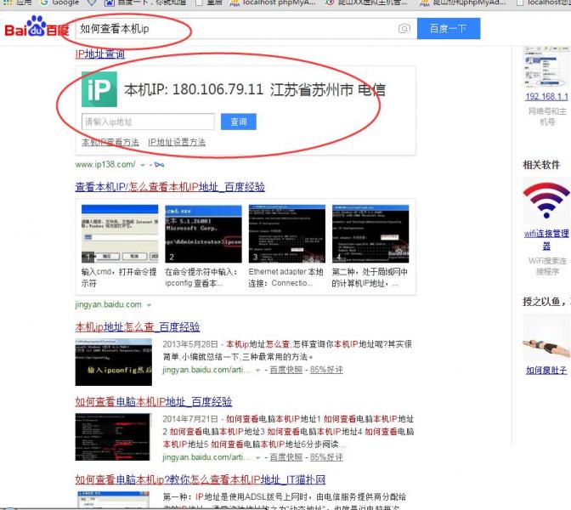This screenshot has height=510, width=571.
Task: Click the green iP logo icon
Action: [99, 89]
